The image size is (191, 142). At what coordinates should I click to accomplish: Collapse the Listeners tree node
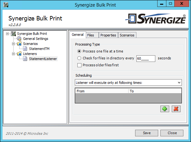coord(13,54)
